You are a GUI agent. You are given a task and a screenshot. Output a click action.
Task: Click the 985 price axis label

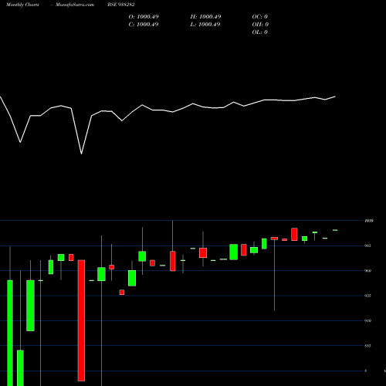click(x=367, y=245)
